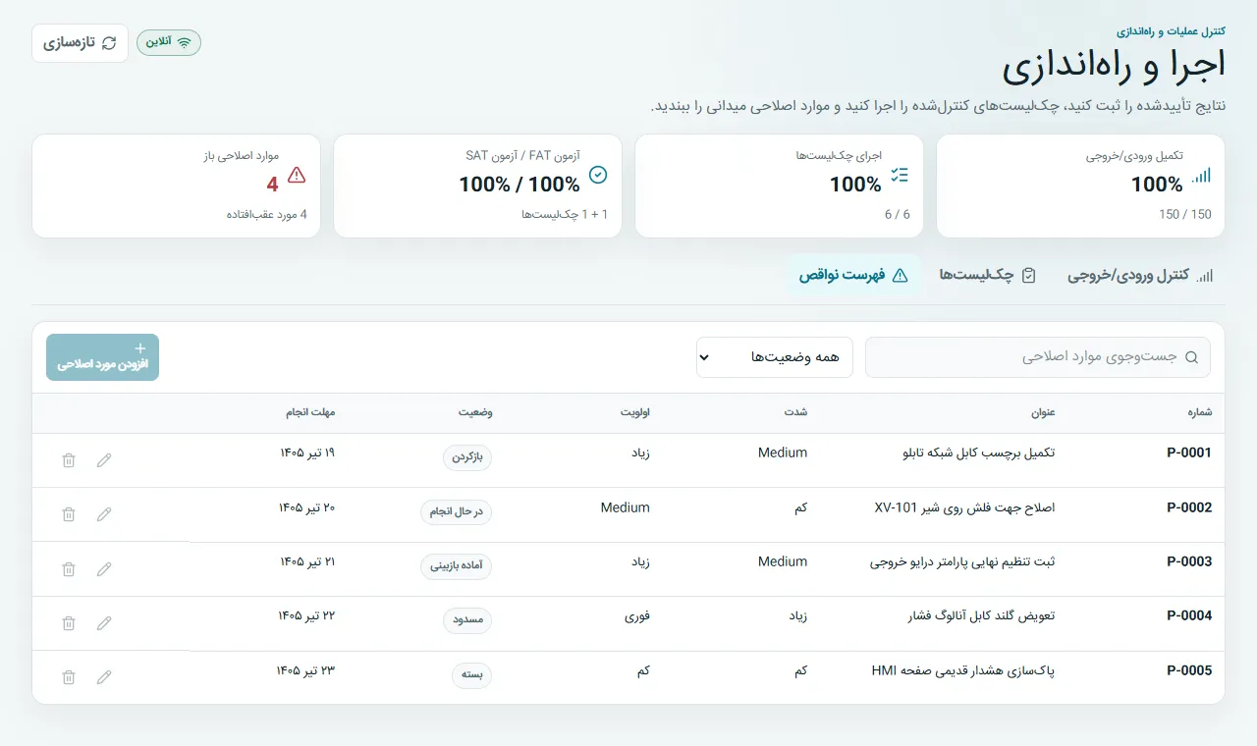This screenshot has width=1257, height=746.
Task: Edit closed item P-0005 pencil icon
Action: [104, 677]
